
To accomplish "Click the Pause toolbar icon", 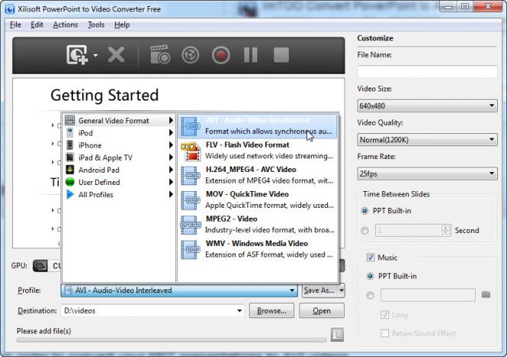I will tap(251, 55).
